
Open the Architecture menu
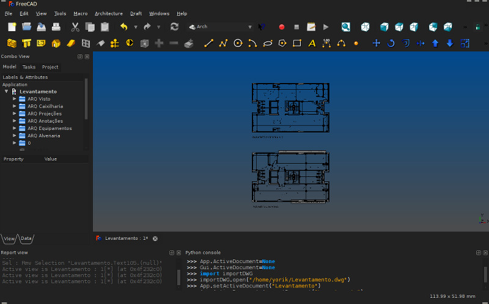click(x=109, y=13)
